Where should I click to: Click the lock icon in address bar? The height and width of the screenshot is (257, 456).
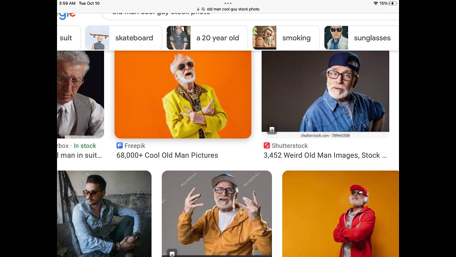tap(198, 9)
